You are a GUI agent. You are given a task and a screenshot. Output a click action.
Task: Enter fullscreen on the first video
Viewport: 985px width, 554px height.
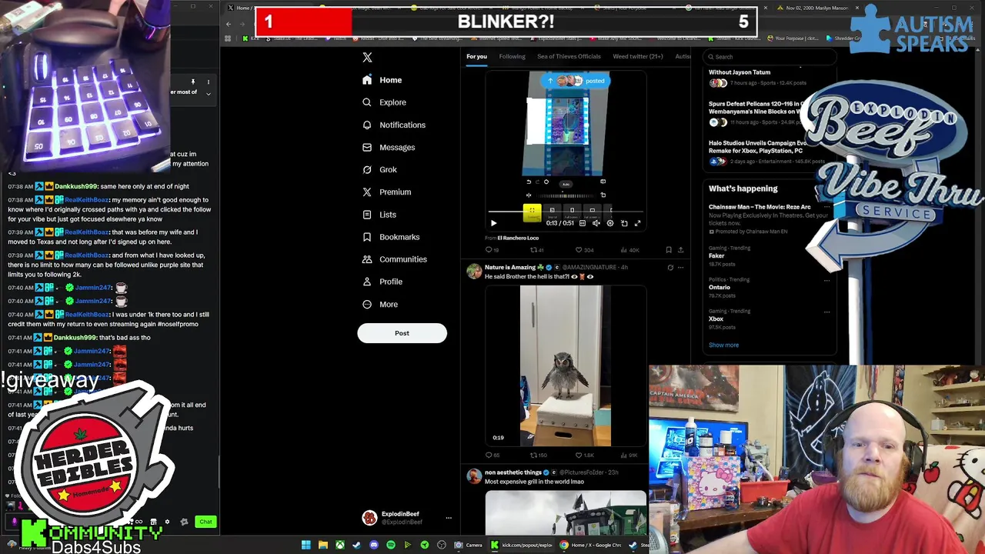637,223
